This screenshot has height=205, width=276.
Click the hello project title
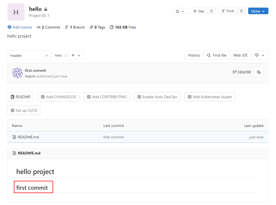pyautogui.click(x=35, y=9)
